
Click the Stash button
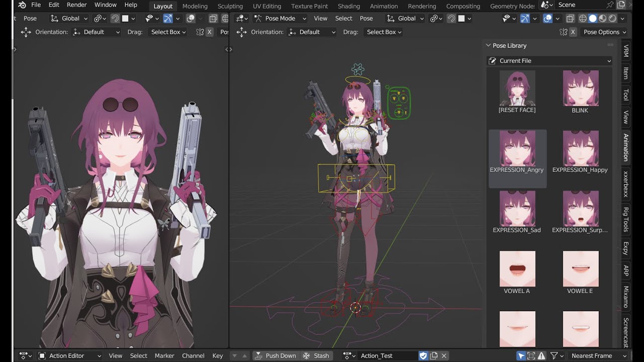tap(316, 355)
